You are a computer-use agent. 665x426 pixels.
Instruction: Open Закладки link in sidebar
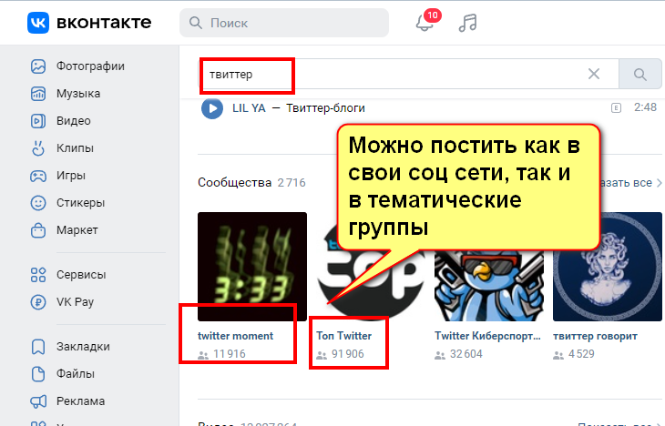click(x=83, y=347)
